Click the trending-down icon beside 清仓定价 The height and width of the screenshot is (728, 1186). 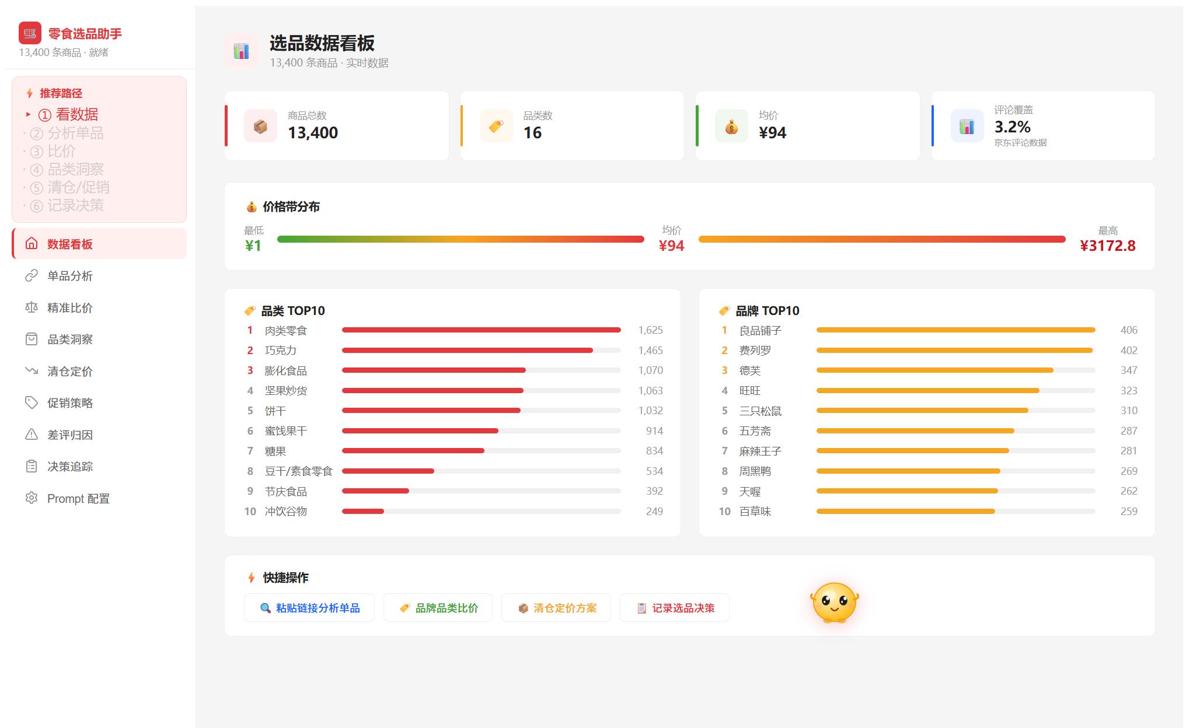[32, 371]
